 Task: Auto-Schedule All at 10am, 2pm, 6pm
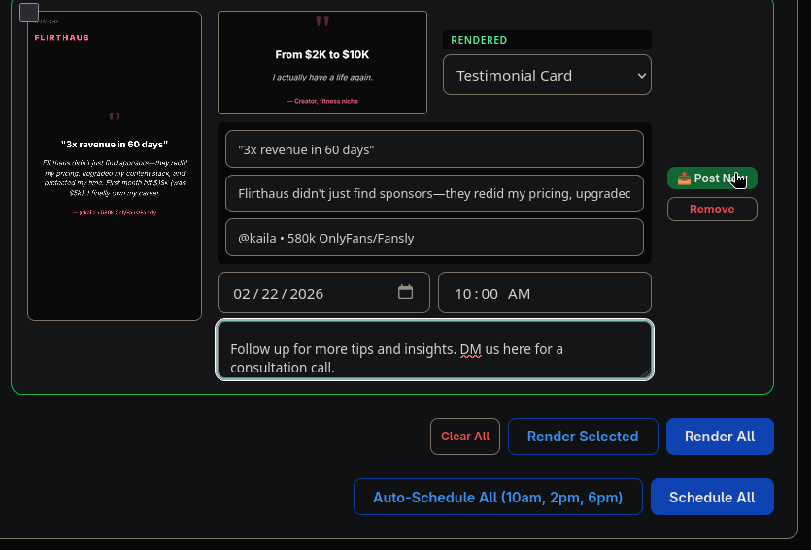point(498,497)
